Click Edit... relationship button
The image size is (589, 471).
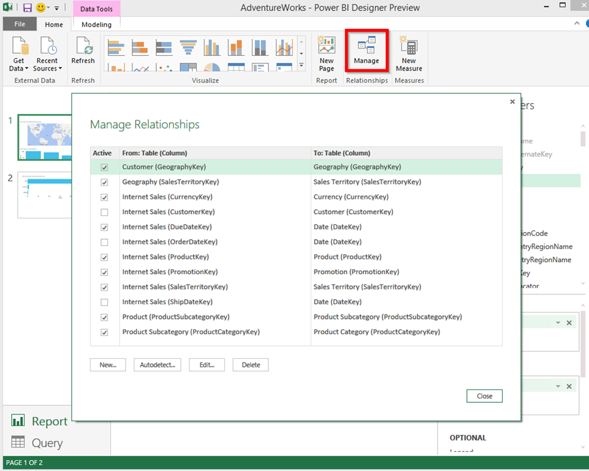point(207,365)
